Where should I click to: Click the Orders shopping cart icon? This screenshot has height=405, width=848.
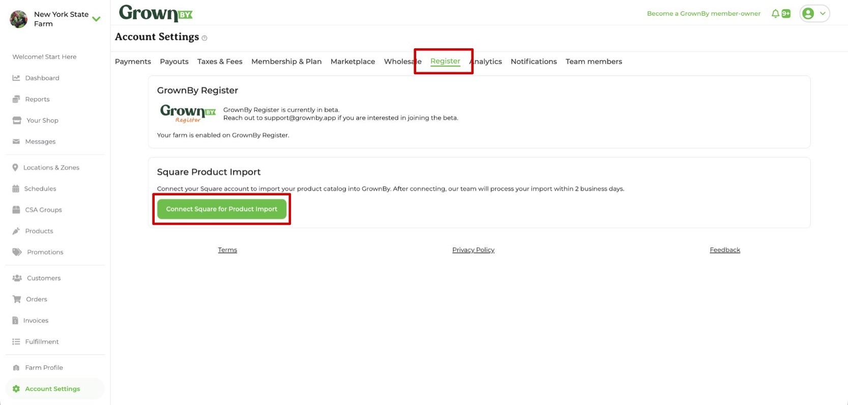click(x=17, y=299)
